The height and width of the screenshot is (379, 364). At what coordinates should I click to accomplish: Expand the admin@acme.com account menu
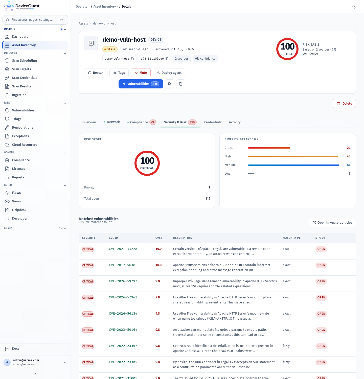click(x=65, y=362)
